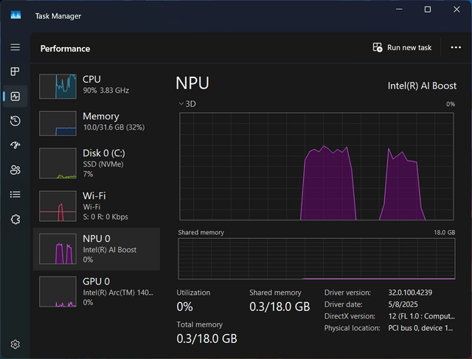This screenshot has height=359, width=472.
Task: Select the Memory performance entry
Action: [97, 123]
